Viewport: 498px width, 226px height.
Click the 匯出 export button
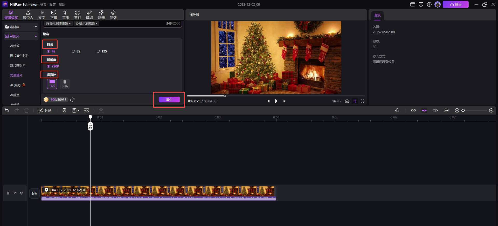455,4
